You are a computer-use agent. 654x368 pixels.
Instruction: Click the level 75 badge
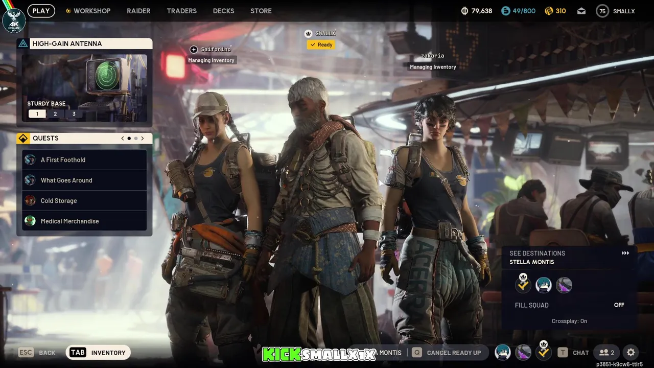[602, 11]
